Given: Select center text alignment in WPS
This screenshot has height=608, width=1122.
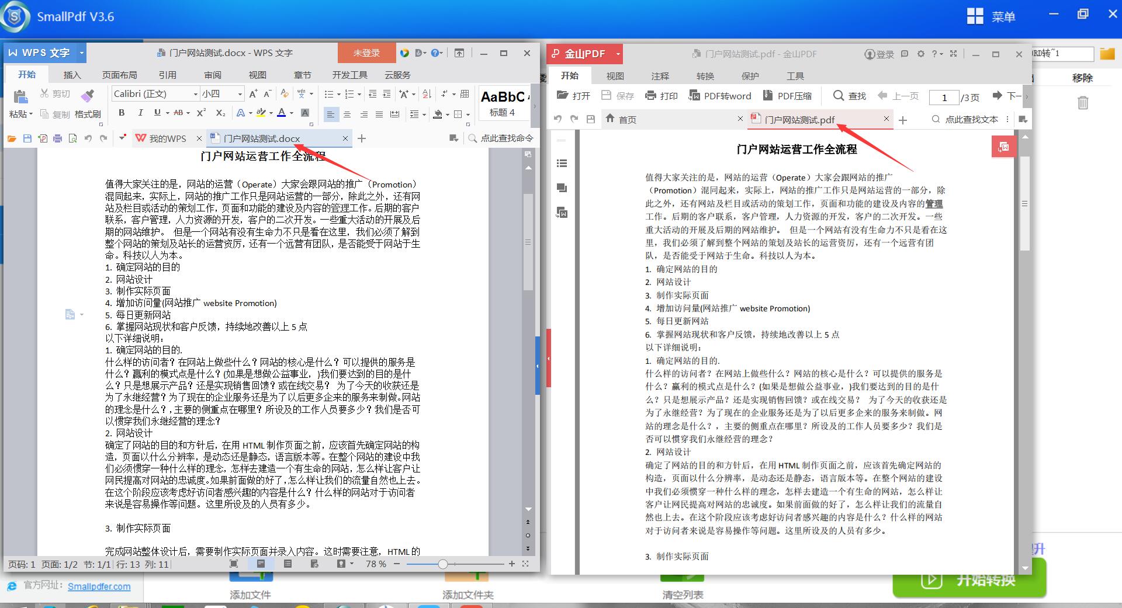Looking at the screenshot, I should tap(347, 114).
